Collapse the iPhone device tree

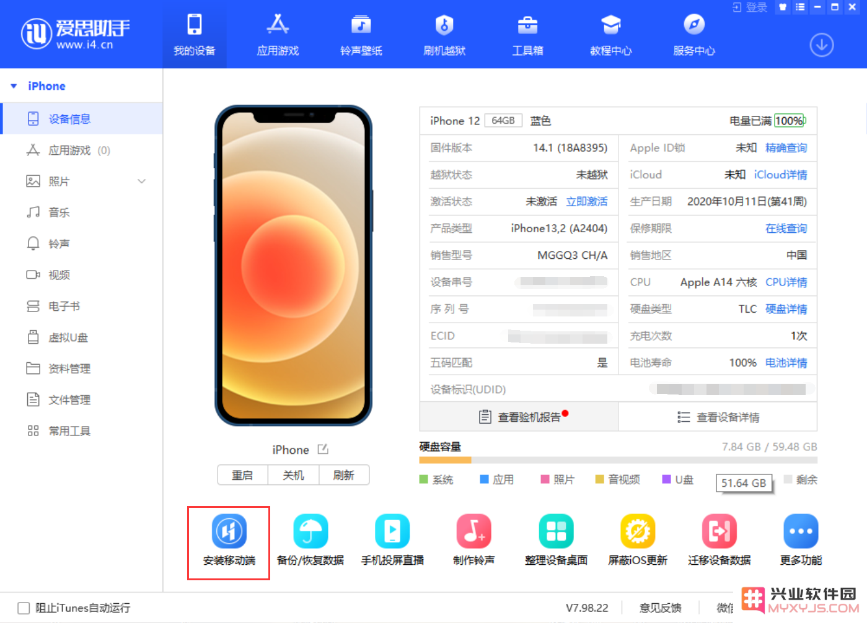click(14, 86)
